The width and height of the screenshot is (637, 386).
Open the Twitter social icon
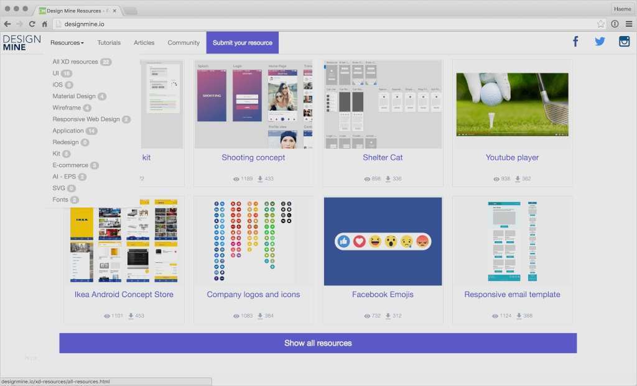coord(600,42)
